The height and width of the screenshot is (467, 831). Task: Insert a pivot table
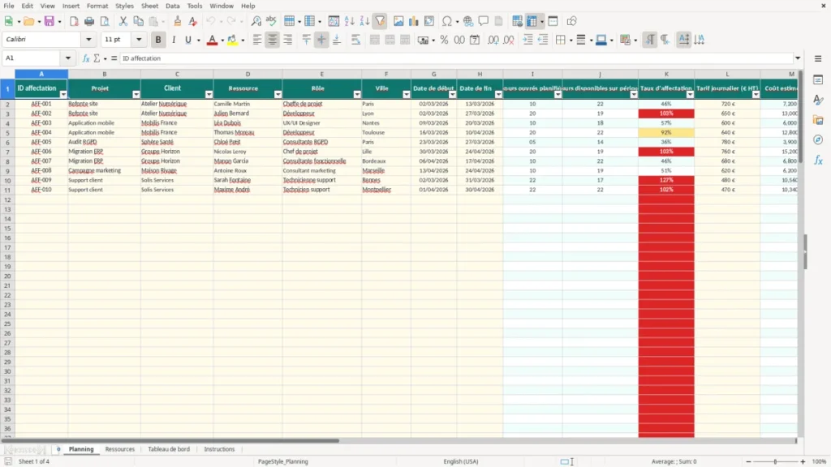429,21
